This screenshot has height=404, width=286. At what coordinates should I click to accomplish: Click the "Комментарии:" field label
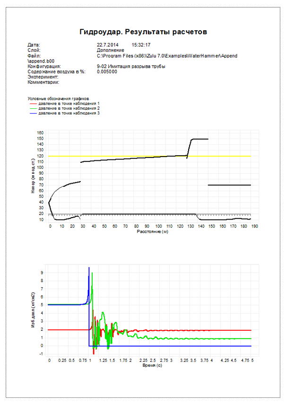(43, 82)
